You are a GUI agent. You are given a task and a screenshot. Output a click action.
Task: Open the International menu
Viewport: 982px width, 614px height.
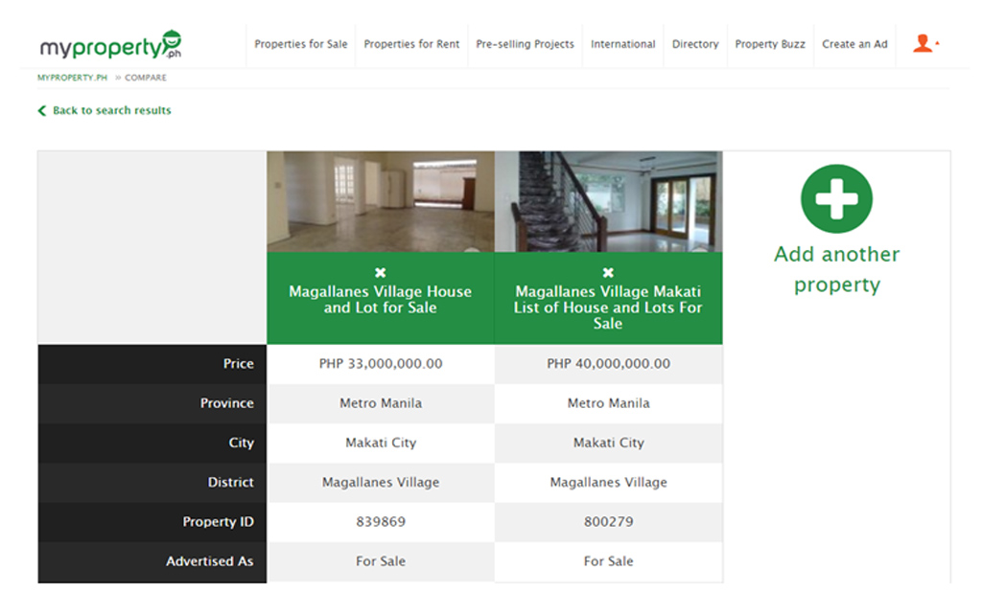pos(622,43)
